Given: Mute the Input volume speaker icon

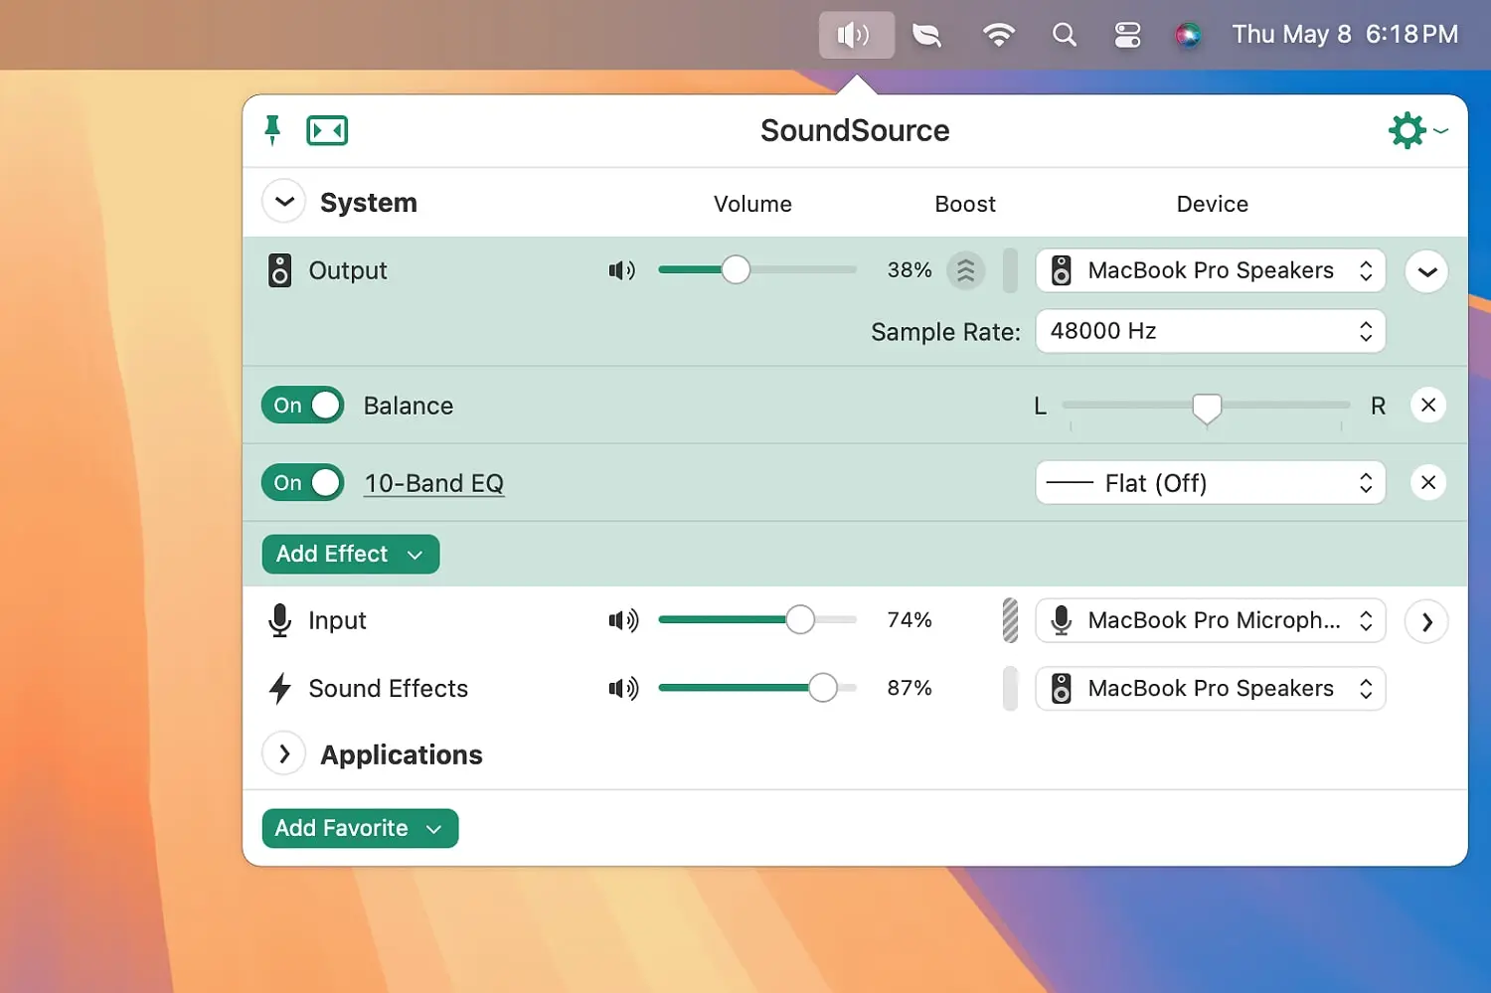Looking at the screenshot, I should click(x=622, y=619).
